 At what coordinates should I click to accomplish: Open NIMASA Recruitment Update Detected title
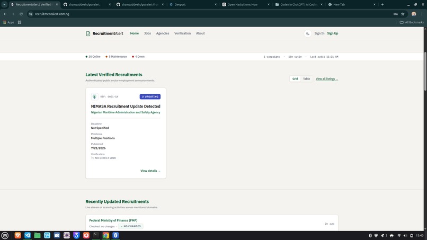pyautogui.click(x=126, y=106)
